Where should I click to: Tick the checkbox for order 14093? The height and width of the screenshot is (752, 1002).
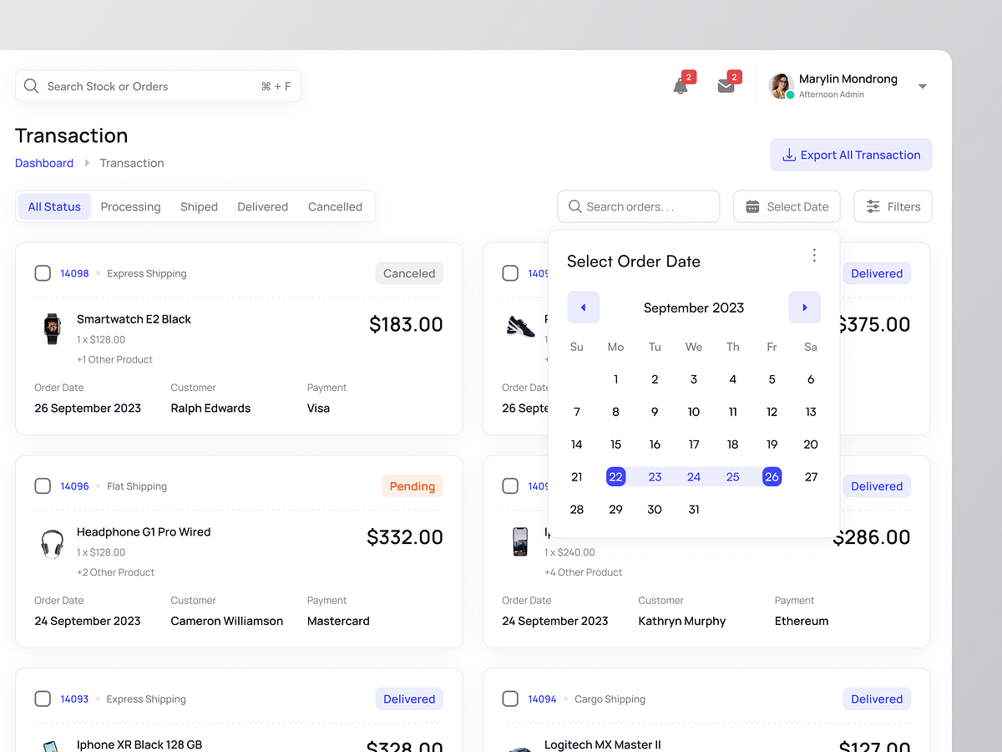43,699
